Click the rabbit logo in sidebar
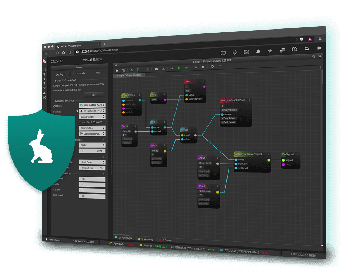The height and width of the screenshot is (272, 341). click(44, 60)
